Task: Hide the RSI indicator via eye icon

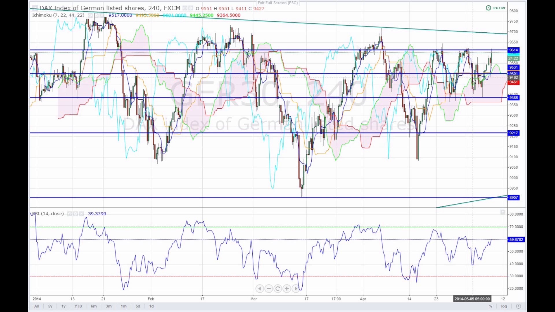Action: (70, 214)
